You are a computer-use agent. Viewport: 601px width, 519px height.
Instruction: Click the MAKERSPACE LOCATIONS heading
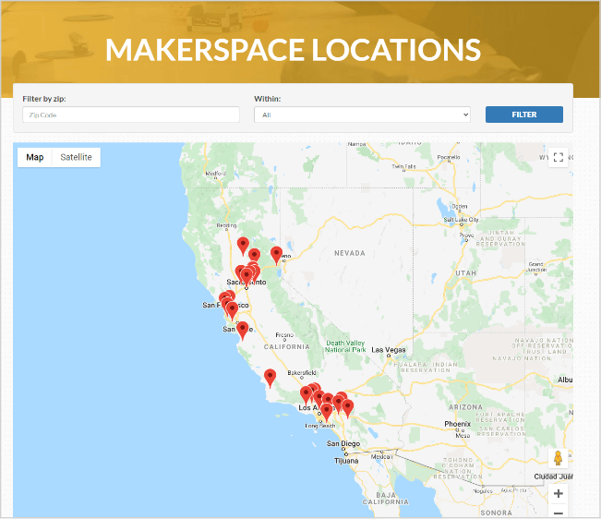pyautogui.click(x=293, y=50)
